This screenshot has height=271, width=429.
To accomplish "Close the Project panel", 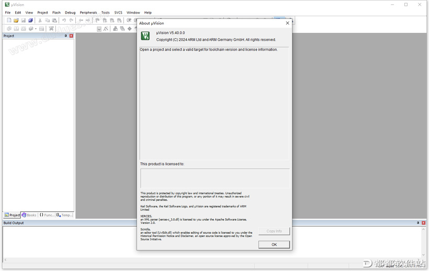I will point(71,36).
